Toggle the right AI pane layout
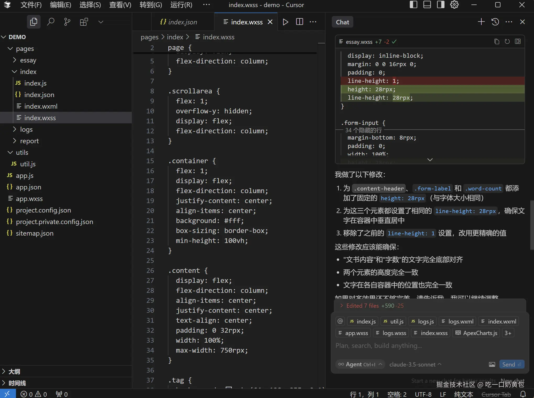This screenshot has height=398, width=534. click(441, 5)
